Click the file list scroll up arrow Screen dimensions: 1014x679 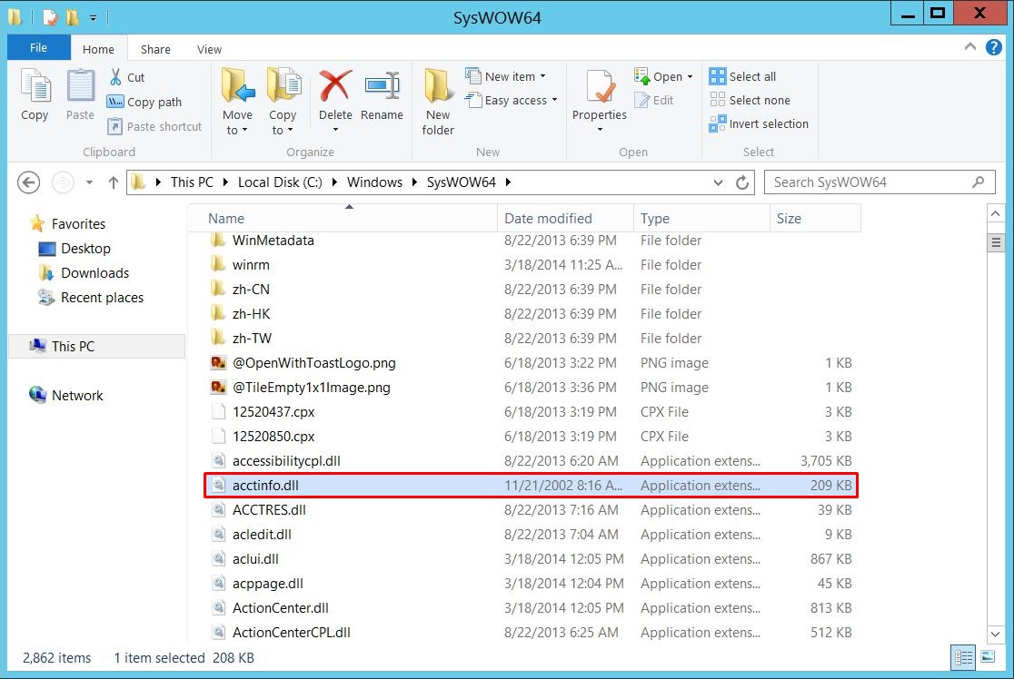995,213
